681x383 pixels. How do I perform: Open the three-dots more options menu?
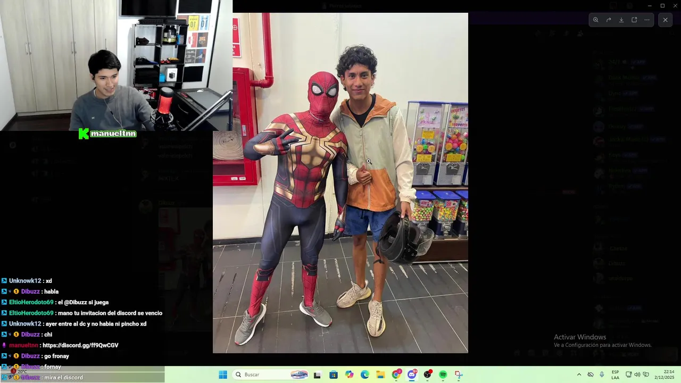click(x=647, y=20)
